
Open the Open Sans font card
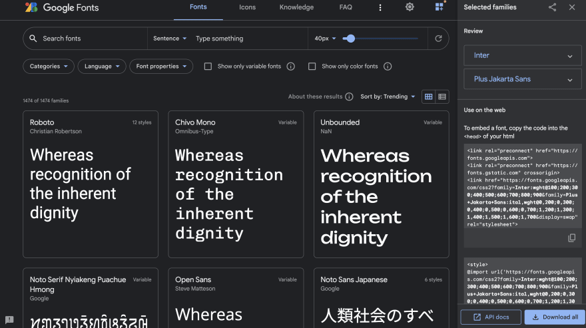tap(236, 298)
